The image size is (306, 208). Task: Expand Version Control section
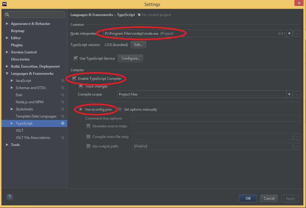pos(7,52)
